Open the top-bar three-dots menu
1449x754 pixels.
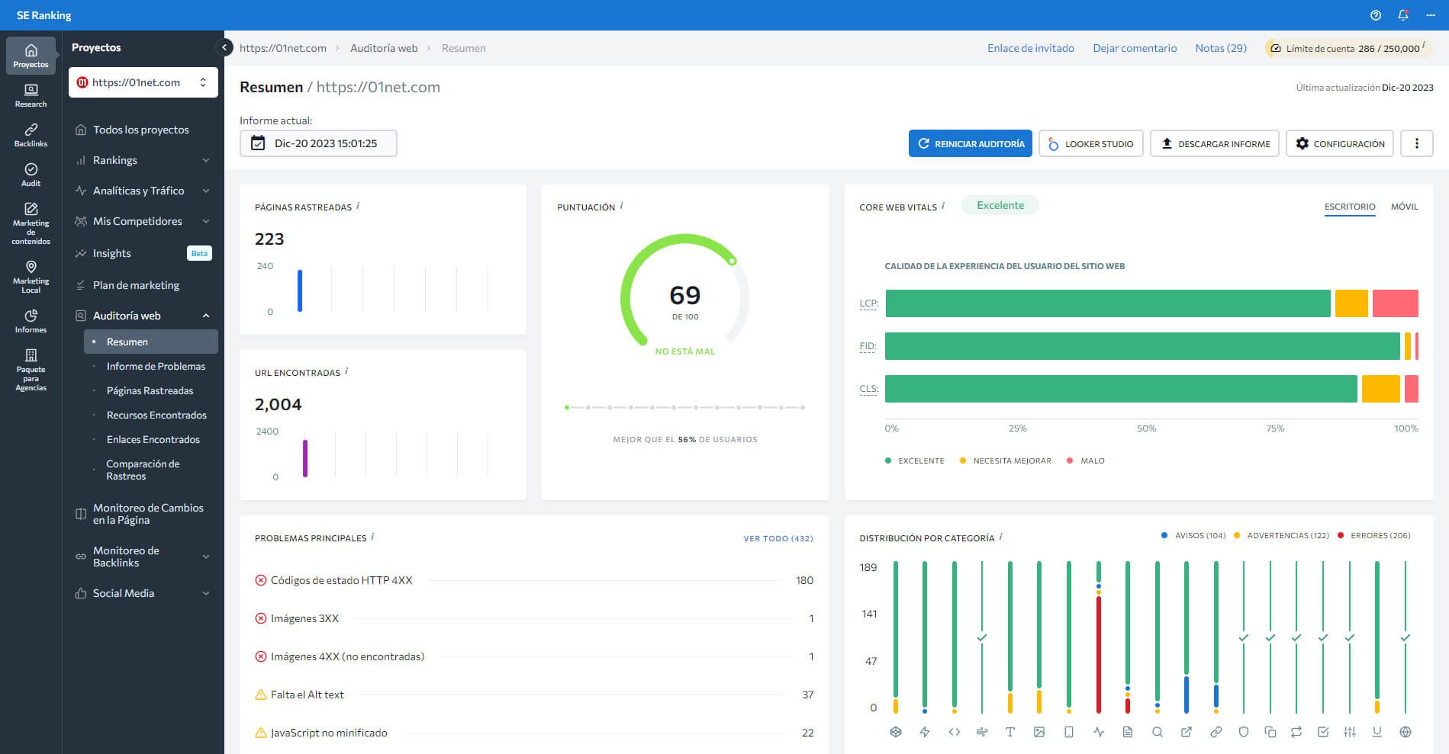pyautogui.click(x=1431, y=15)
